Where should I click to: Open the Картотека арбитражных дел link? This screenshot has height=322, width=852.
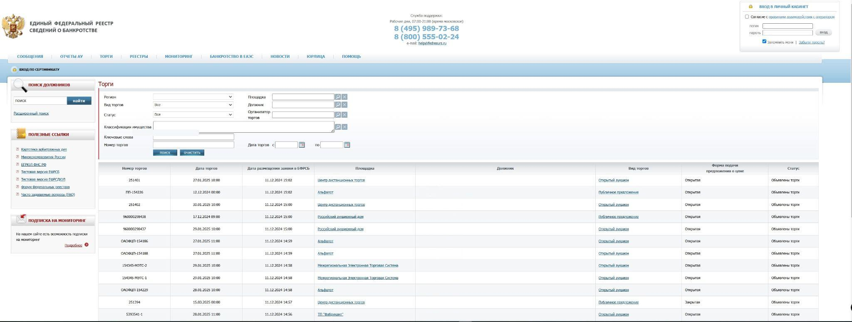click(x=44, y=149)
